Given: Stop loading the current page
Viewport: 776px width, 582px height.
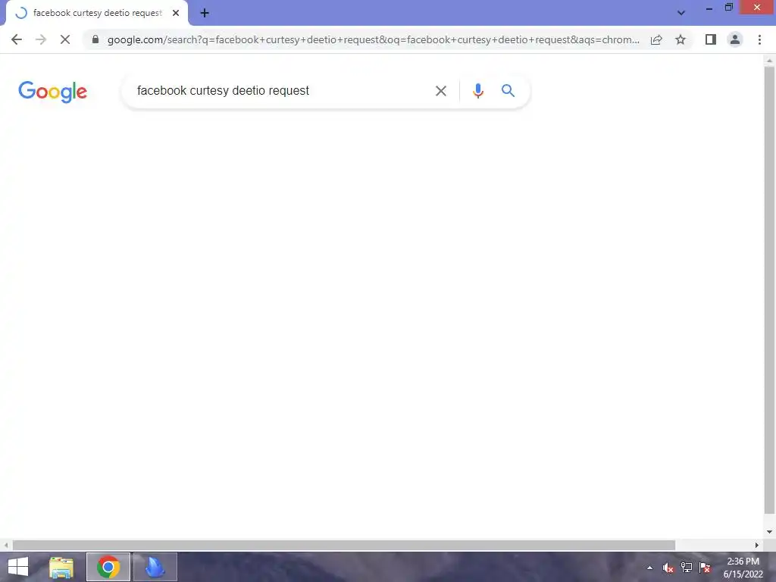Looking at the screenshot, I should click(65, 39).
